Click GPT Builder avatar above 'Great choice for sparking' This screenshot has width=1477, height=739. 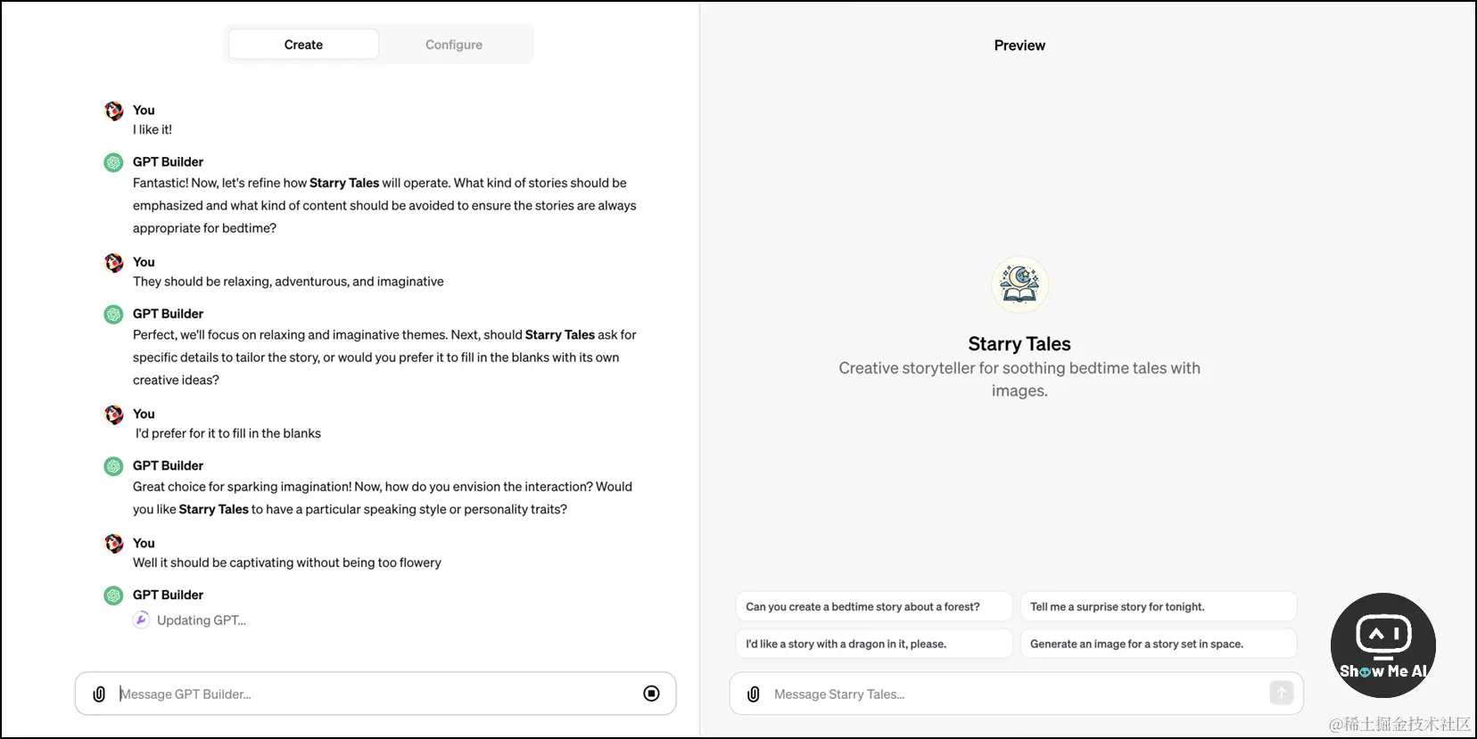click(114, 466)
